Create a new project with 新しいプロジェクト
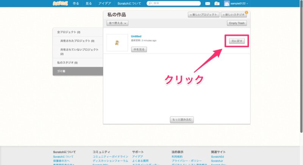The image size is (303, 165). tap(203, 15)
